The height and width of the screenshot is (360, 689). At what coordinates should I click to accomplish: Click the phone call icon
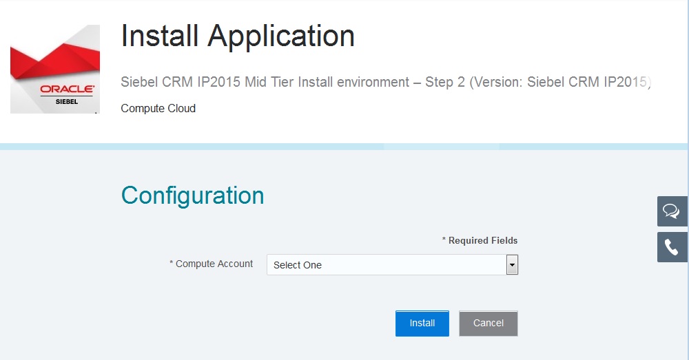672,247
